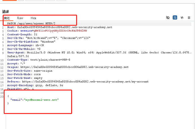Click the Content-Type text/plain header
This screenshot has width=195, height=129.
[x=39, y=60]
